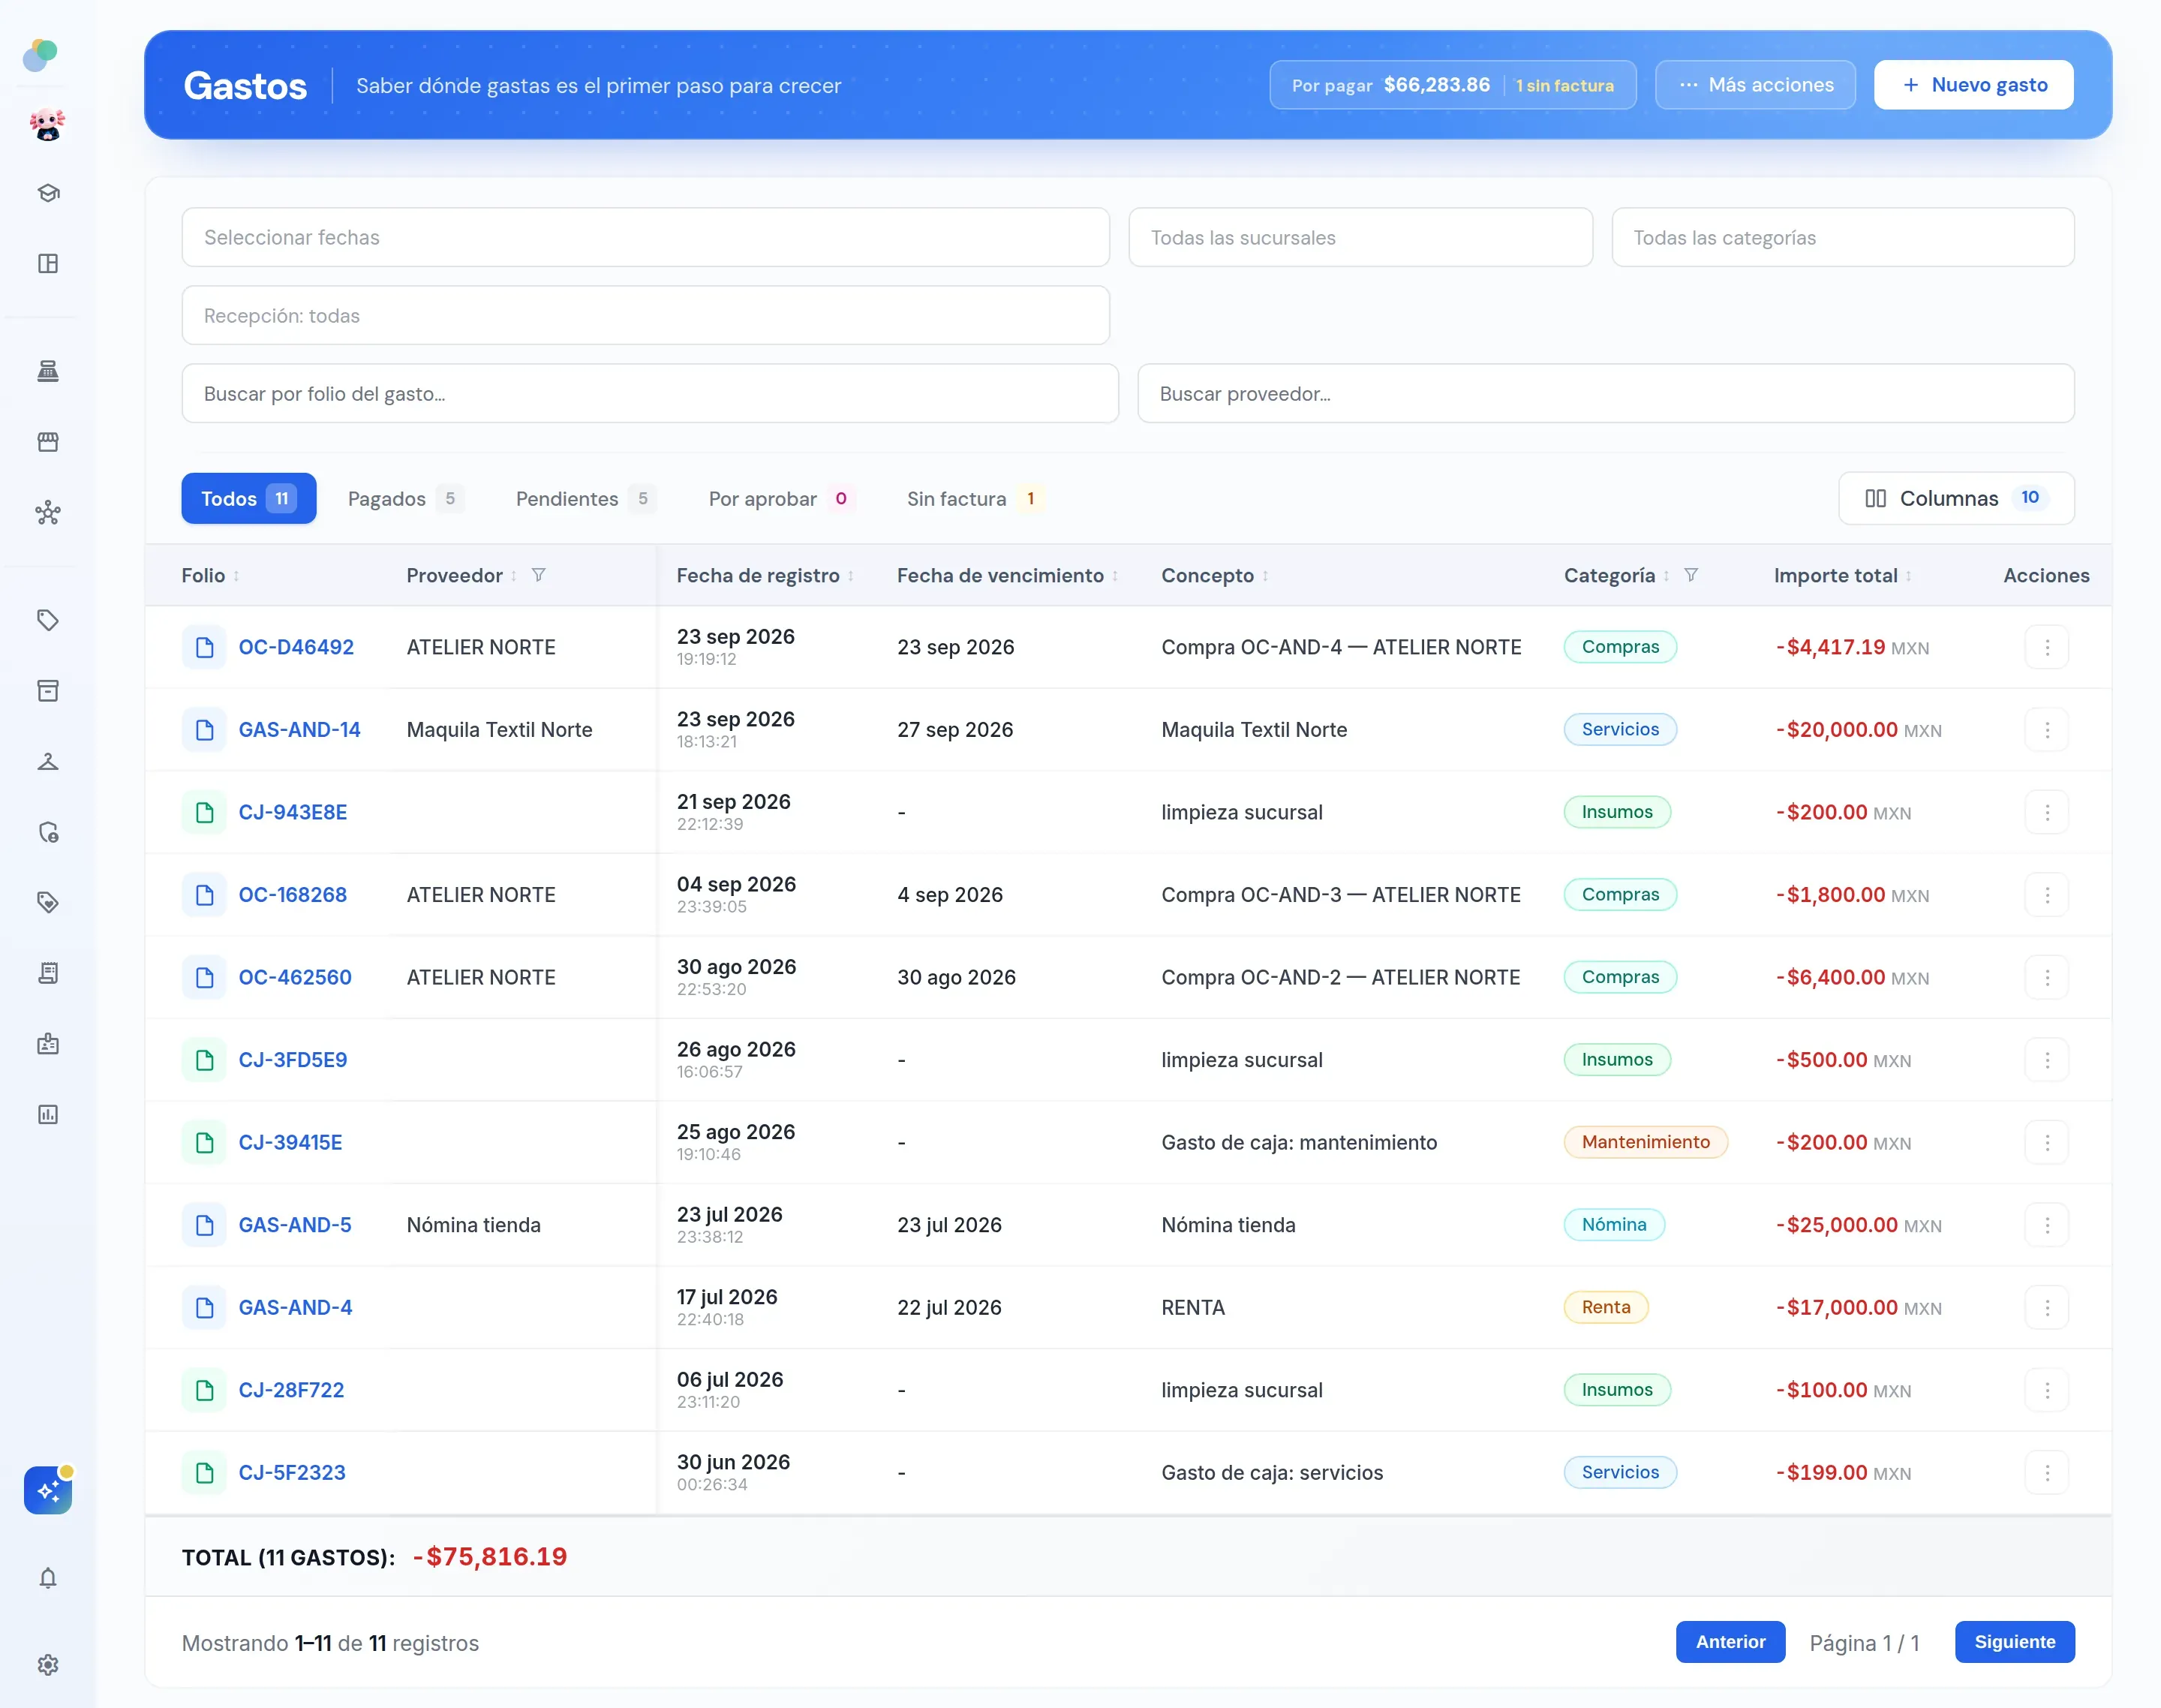The height and width of the screenshot is (1708, 2161).
Task: Open folio link OC-168268
Action: pyautogui.click(x=292, y=895)
